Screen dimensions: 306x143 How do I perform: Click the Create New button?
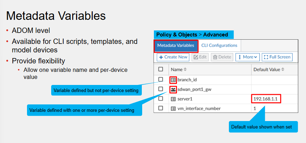[173, 57]
